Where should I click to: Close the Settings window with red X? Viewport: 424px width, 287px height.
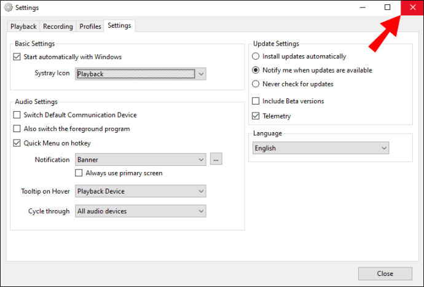[x=411, y=8]
